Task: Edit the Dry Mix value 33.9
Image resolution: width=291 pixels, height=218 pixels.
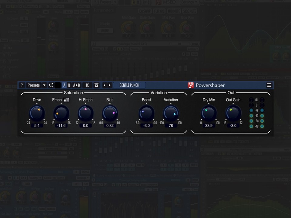Action: click(x=209, y=125)
